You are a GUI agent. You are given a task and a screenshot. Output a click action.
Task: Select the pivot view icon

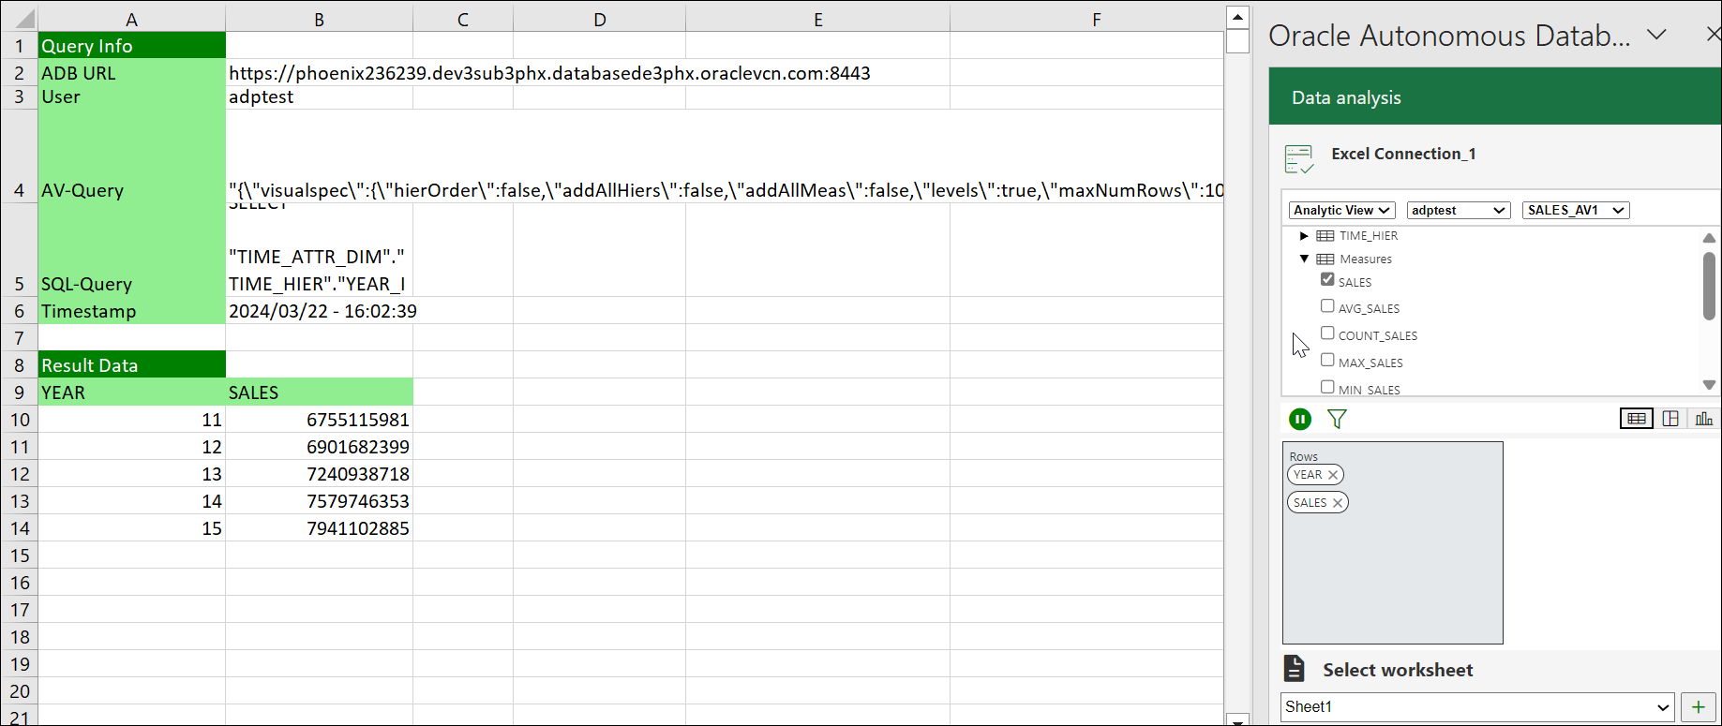1670,419
